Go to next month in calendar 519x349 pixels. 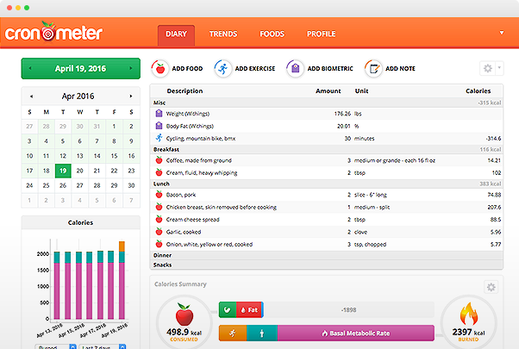click(x=131, y=96)
